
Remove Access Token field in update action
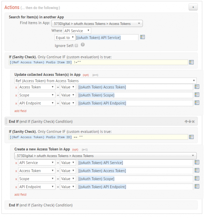(x=16, y=88)
